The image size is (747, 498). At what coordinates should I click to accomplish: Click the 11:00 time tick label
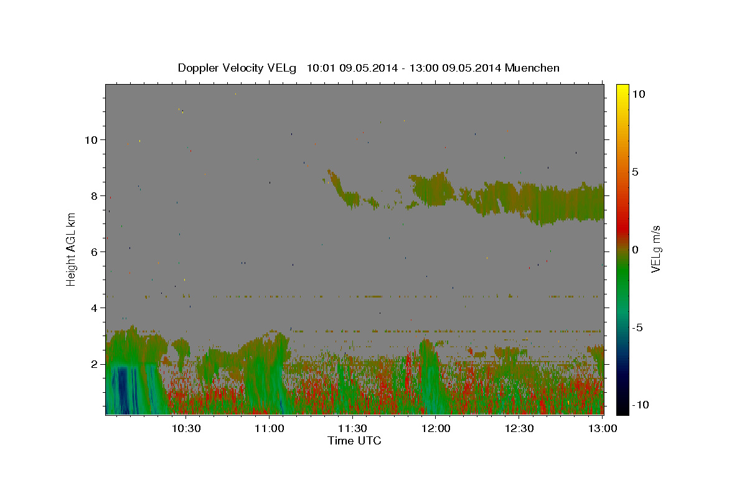270,428
